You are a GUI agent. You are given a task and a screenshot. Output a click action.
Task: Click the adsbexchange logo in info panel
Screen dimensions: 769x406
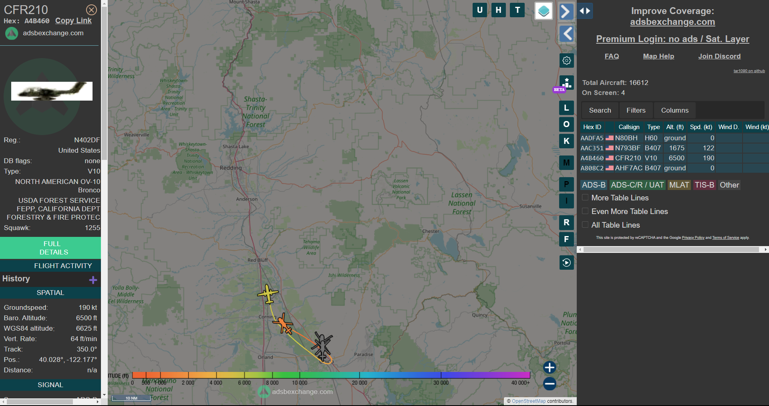tap(12, 33)
